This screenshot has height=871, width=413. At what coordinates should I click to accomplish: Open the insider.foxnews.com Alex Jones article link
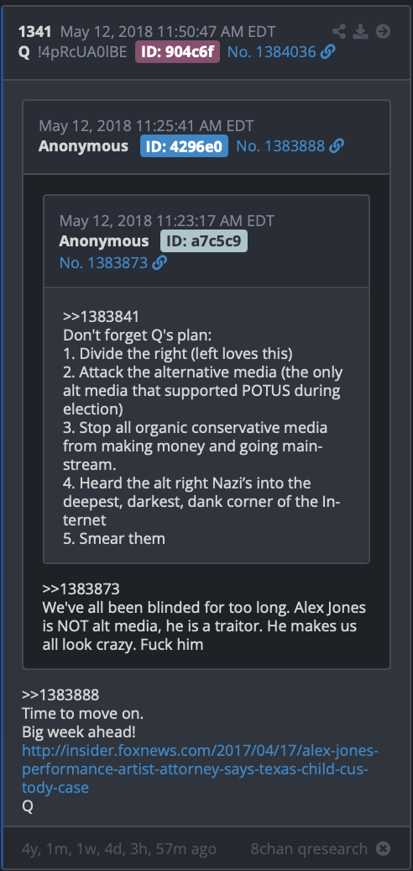coord(200,769)
